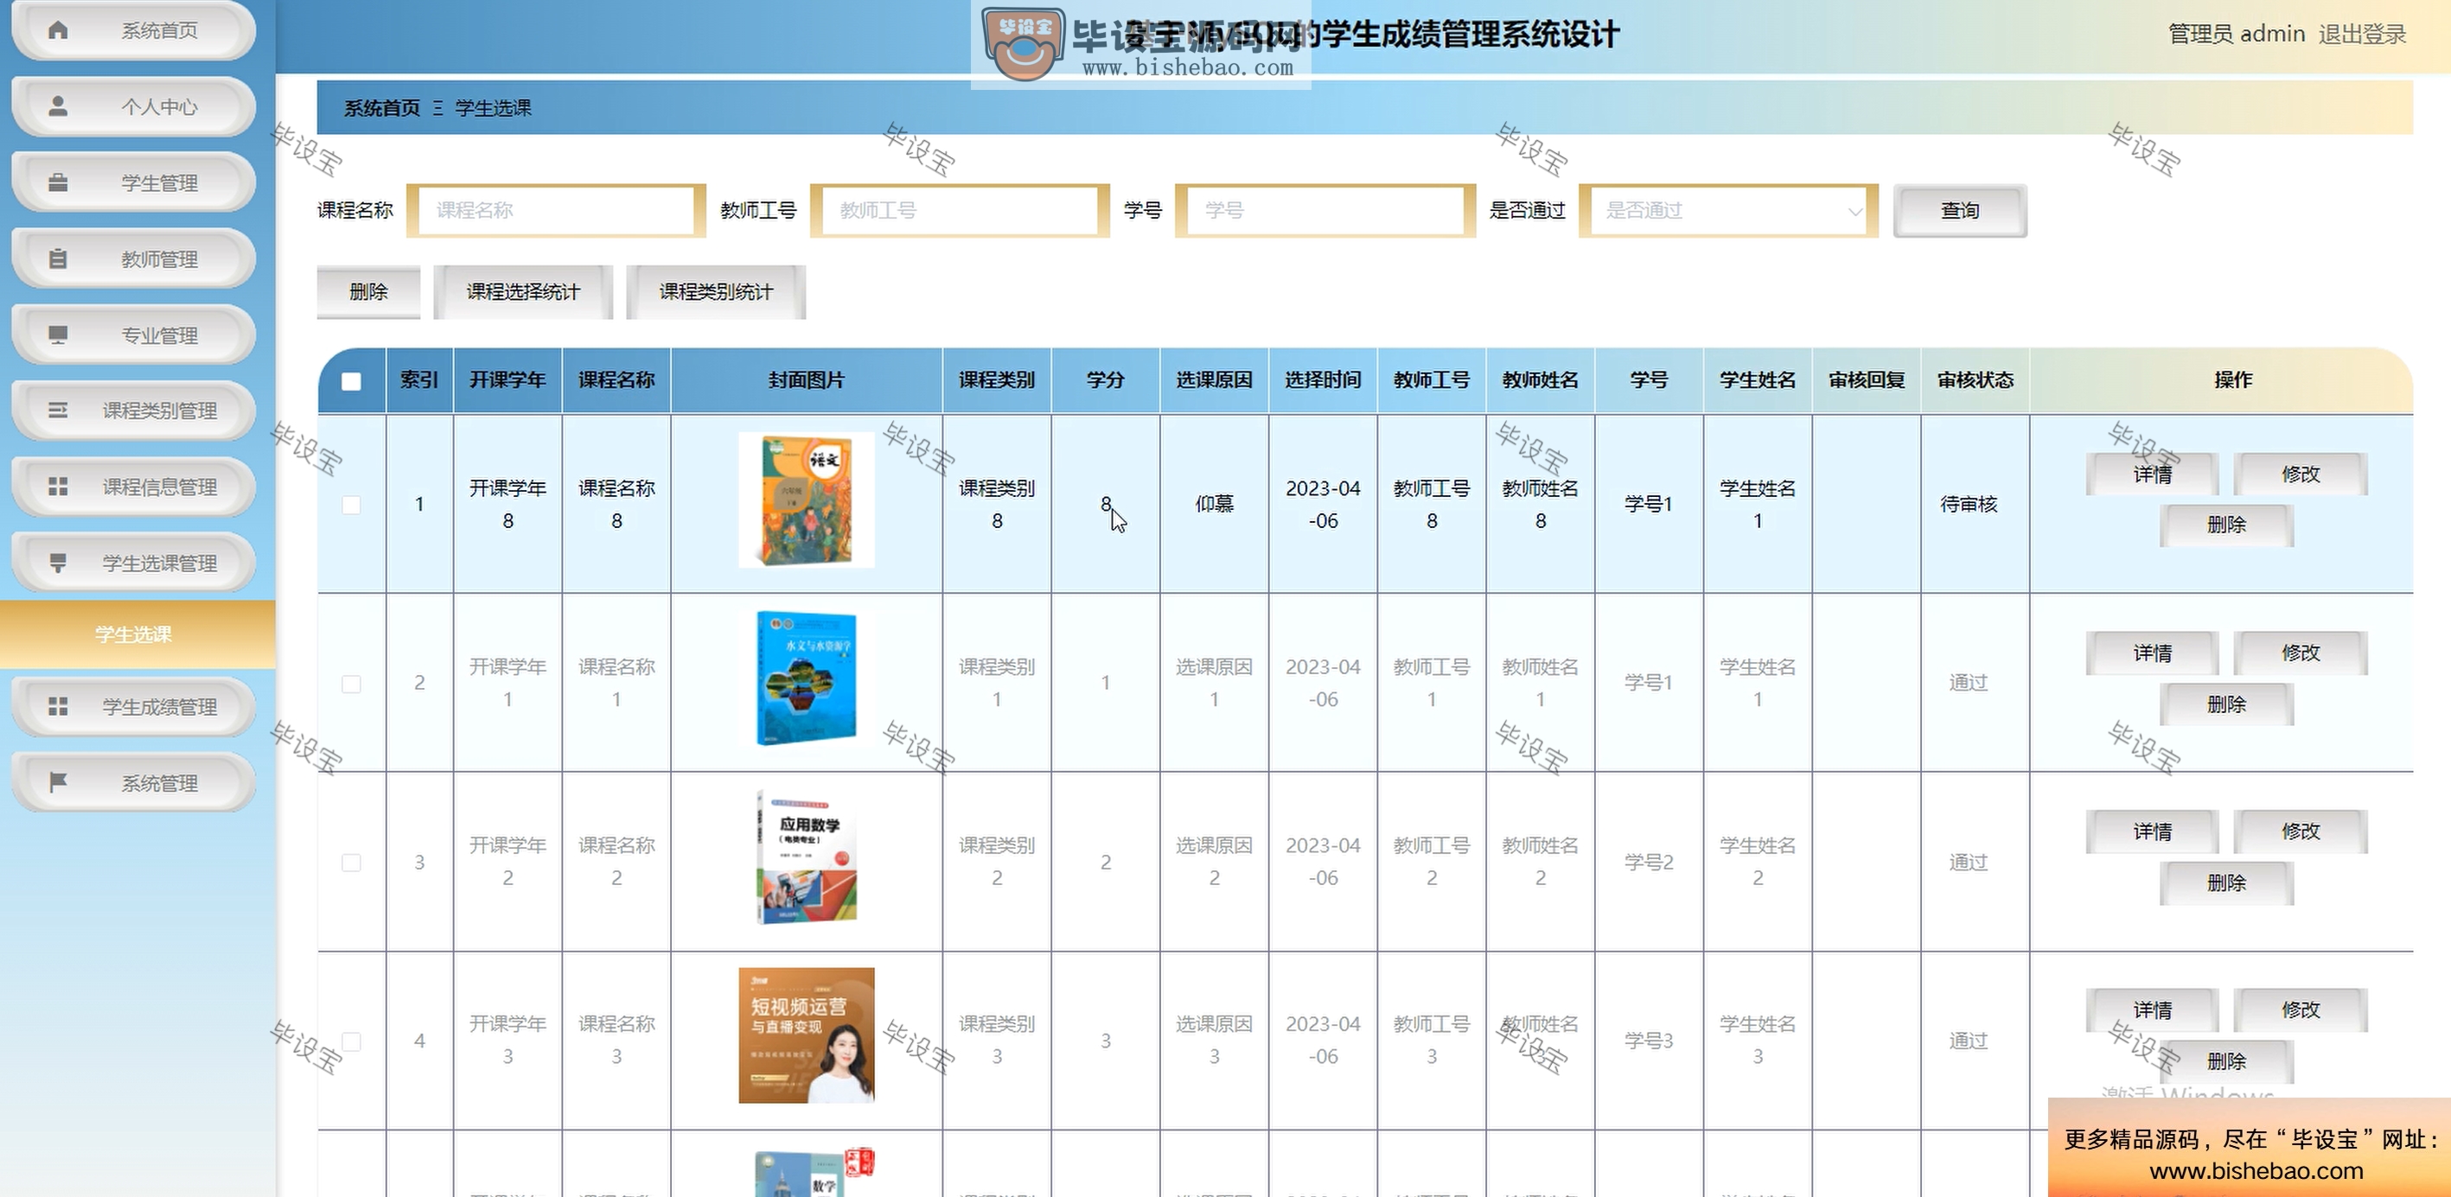
Task: Click the 学号2 cell in row 3
Action: click(1648, 862)
